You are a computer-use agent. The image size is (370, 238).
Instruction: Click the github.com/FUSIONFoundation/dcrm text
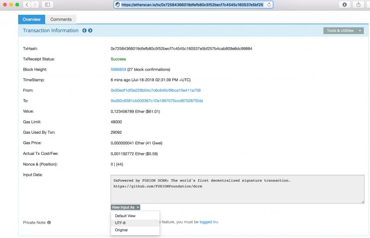point(158,186)
